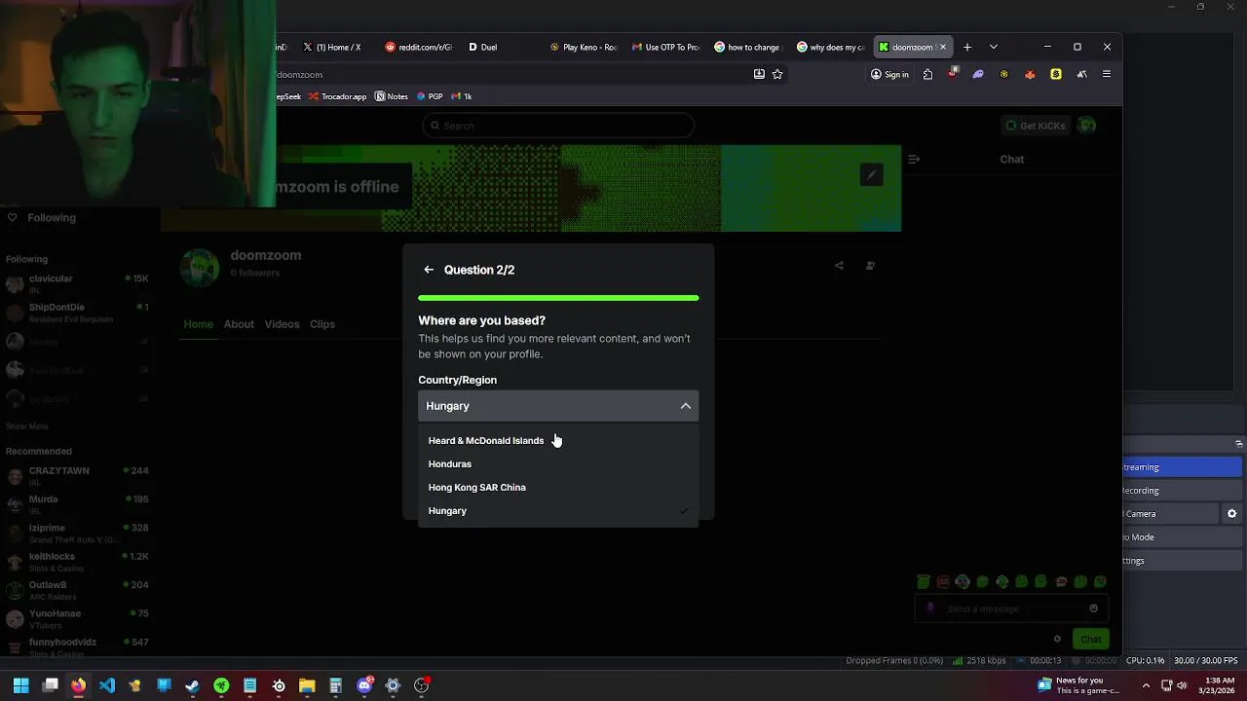
Task: Select the checked Hungary option in the list
Action: [x=558, y=511]
